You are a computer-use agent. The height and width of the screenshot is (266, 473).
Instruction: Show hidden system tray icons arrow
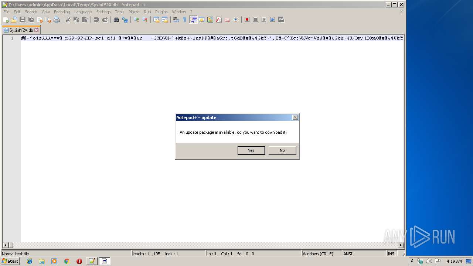pyautogui.click(x=412, y=261)
